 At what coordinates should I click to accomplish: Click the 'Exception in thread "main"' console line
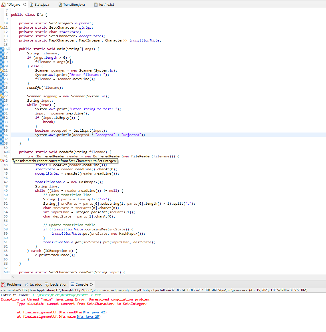pos(76,299)
